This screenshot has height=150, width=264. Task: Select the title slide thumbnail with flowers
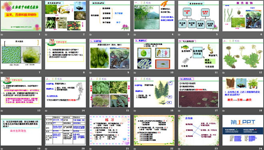21,16
